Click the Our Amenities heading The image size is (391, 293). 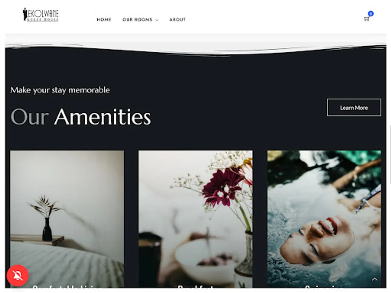pyautogui.click(x=81, y=117)
